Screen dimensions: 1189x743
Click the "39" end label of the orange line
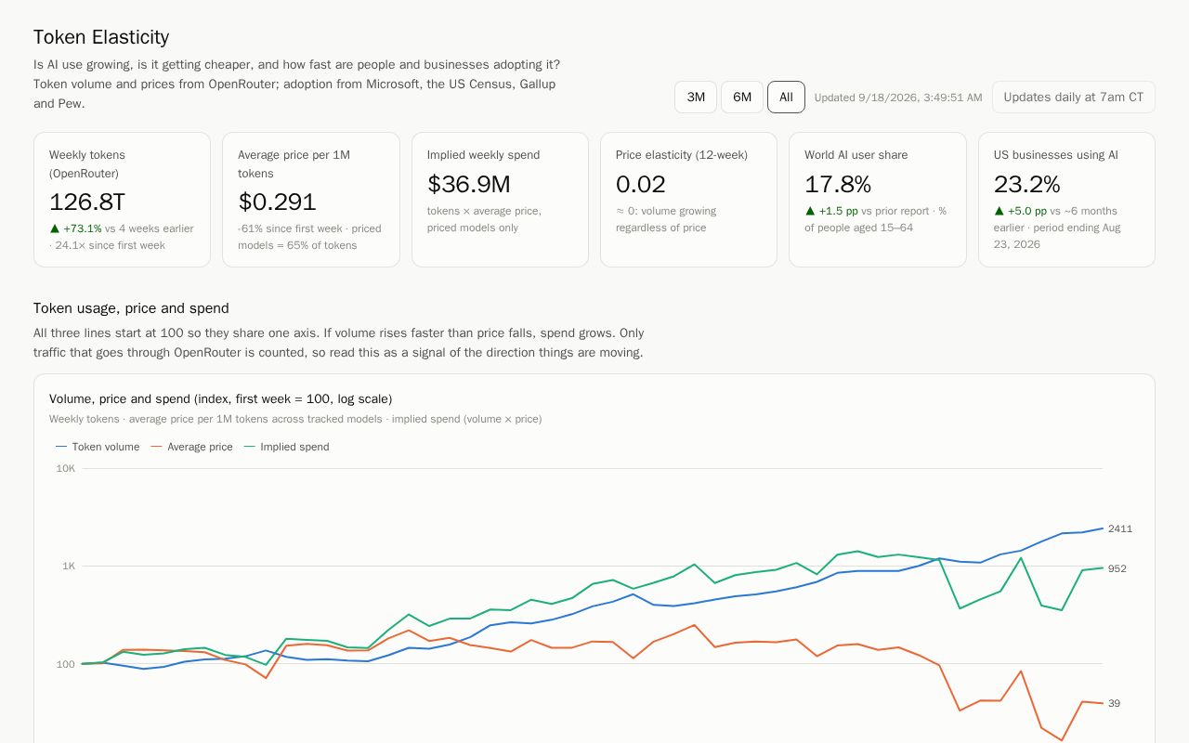[x=1115, y=703]
